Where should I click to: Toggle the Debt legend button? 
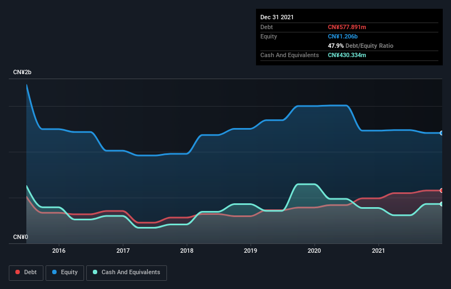pos(26,273)
